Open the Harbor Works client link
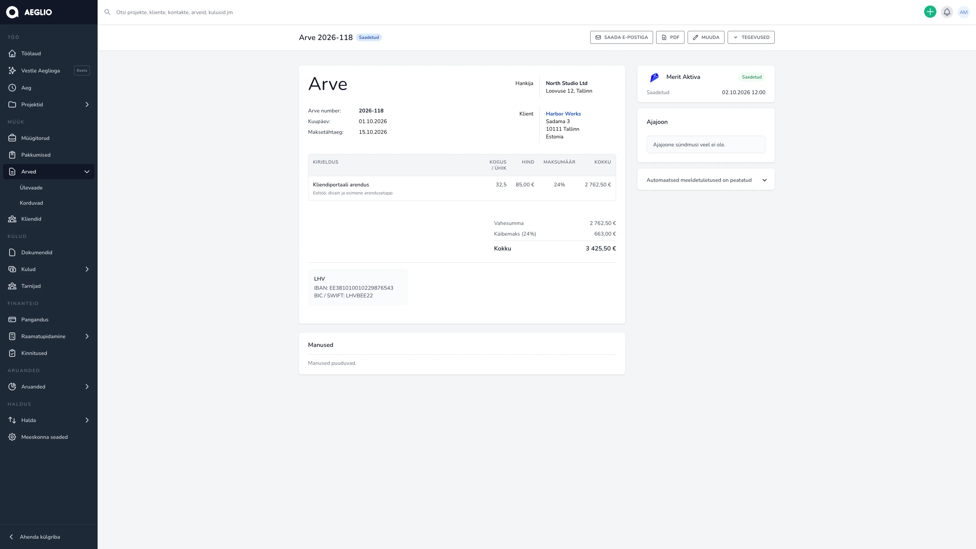Screen dimensions: 976x549 tap(563, 114)
